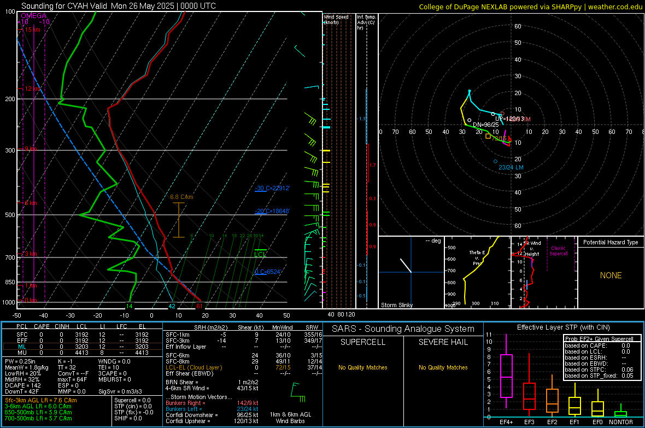Select the red 'Bunkers Right =' label

[x=185, y=403]
